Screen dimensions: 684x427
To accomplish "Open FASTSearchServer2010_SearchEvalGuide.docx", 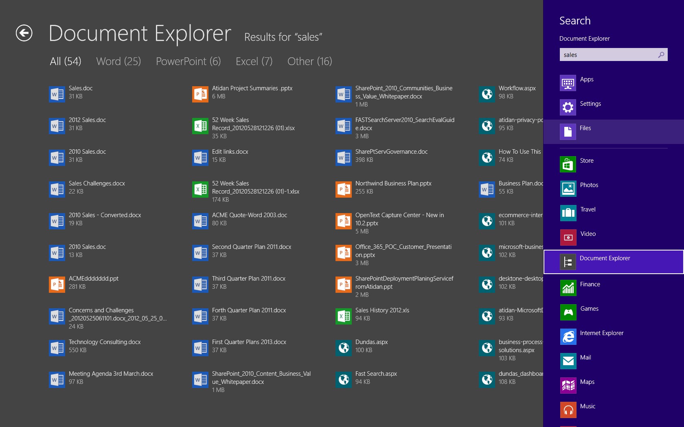I will click(395, 128).
